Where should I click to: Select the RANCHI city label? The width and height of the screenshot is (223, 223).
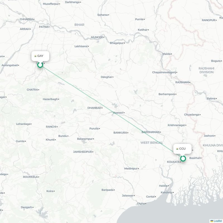tap(51, 127)
